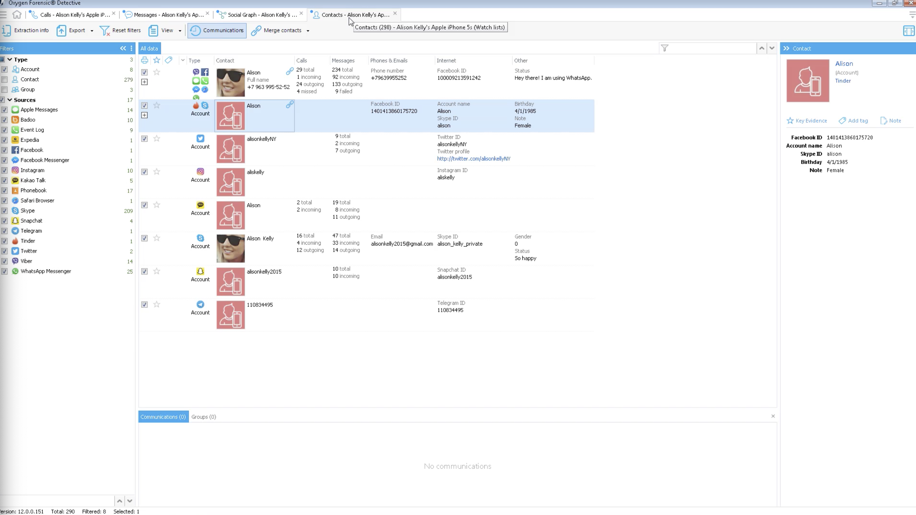Screen dimensions: 916x515
Task: Toggle the sidebar layout icon at top right
Action: tap(909, 31)
